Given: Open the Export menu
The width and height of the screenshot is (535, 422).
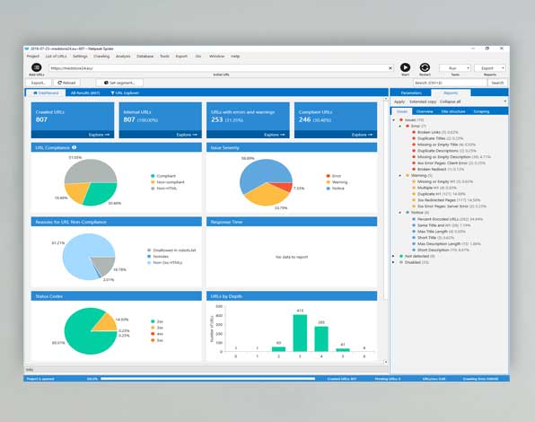Looking at the screenshot, I should click(x=181, y=56).
